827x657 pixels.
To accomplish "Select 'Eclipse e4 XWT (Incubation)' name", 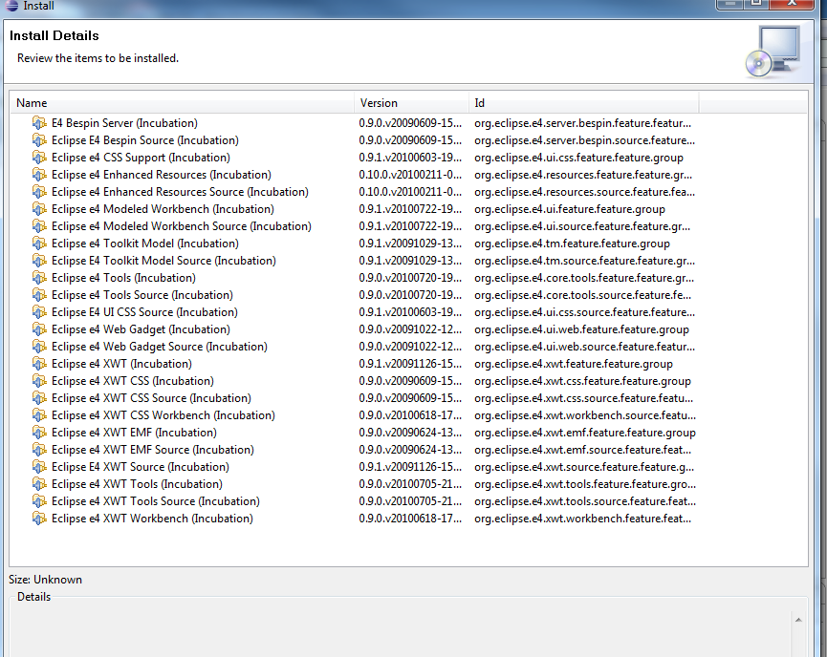I will pyautogui.click(x=121, y=364).
